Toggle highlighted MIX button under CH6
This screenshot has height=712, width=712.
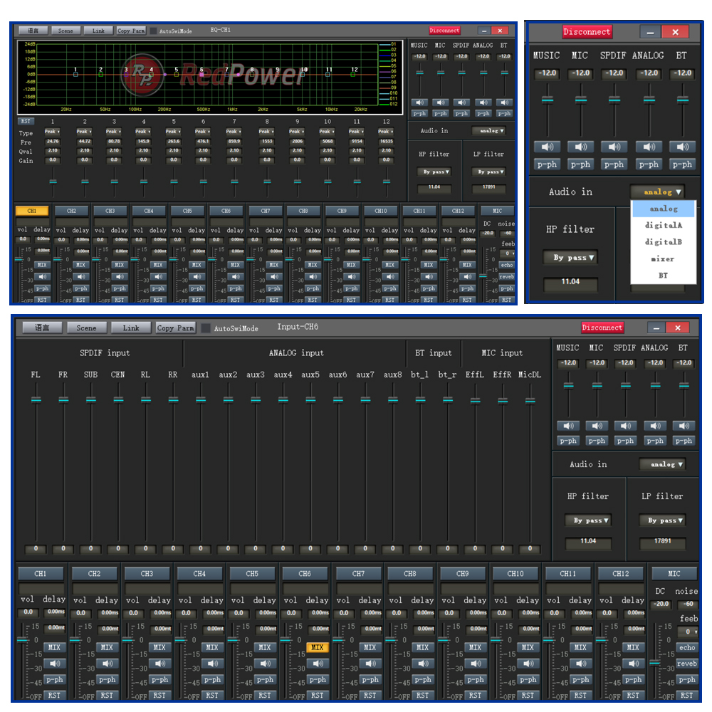[x=318, y=647]
